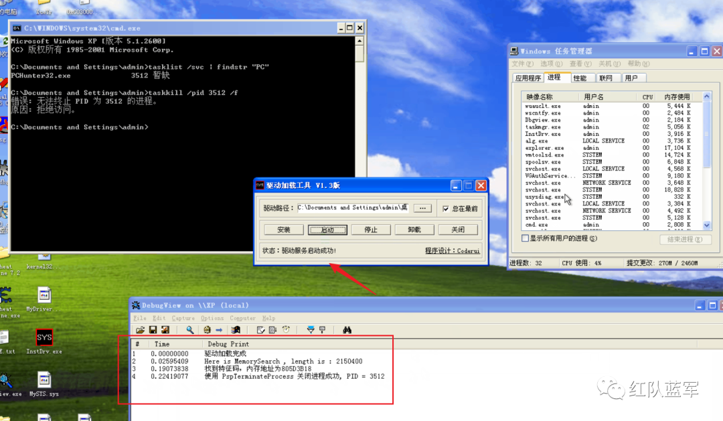Clear the DebugView display via eraser icon
723x421 pixels.
tap(260, 330)
